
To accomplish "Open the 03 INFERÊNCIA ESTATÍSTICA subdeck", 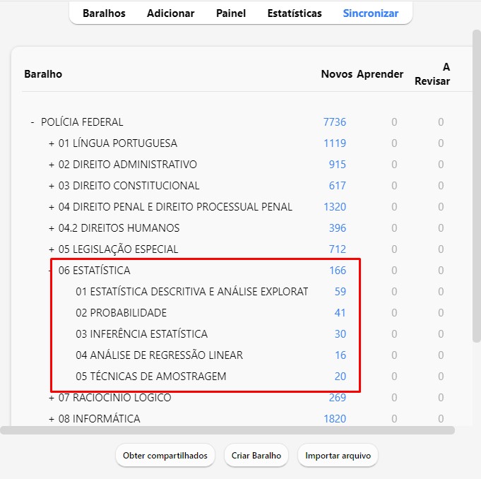I will tap(141, 334).
